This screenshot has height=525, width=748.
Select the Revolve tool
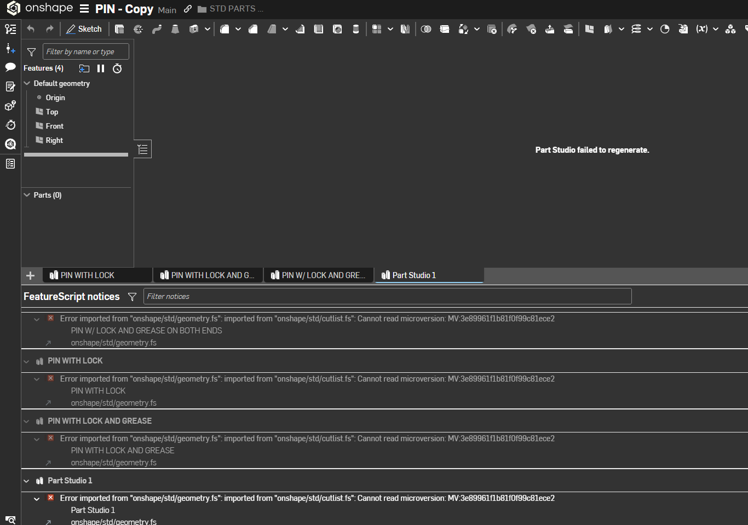[138, 29]
